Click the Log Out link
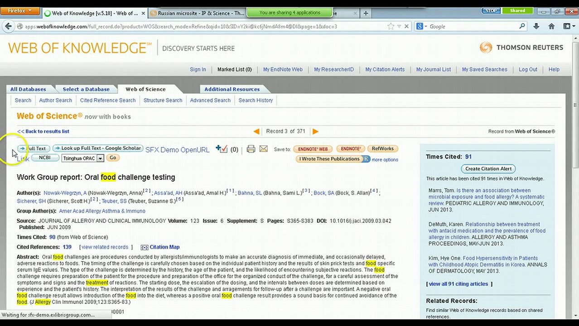579x326 pixels. click(x=528, y=69)
